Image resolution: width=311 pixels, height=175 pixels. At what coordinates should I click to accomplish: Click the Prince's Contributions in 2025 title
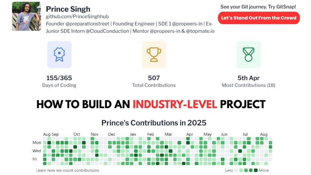point(154,123)
